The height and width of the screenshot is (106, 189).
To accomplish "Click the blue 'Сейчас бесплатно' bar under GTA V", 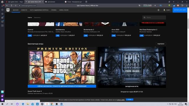I will [x=62, y=86].
